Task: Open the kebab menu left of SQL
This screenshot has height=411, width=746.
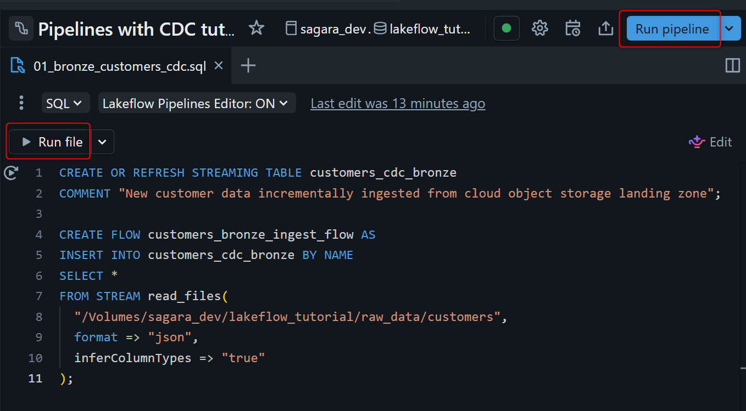Action: (x=21, y=103)
